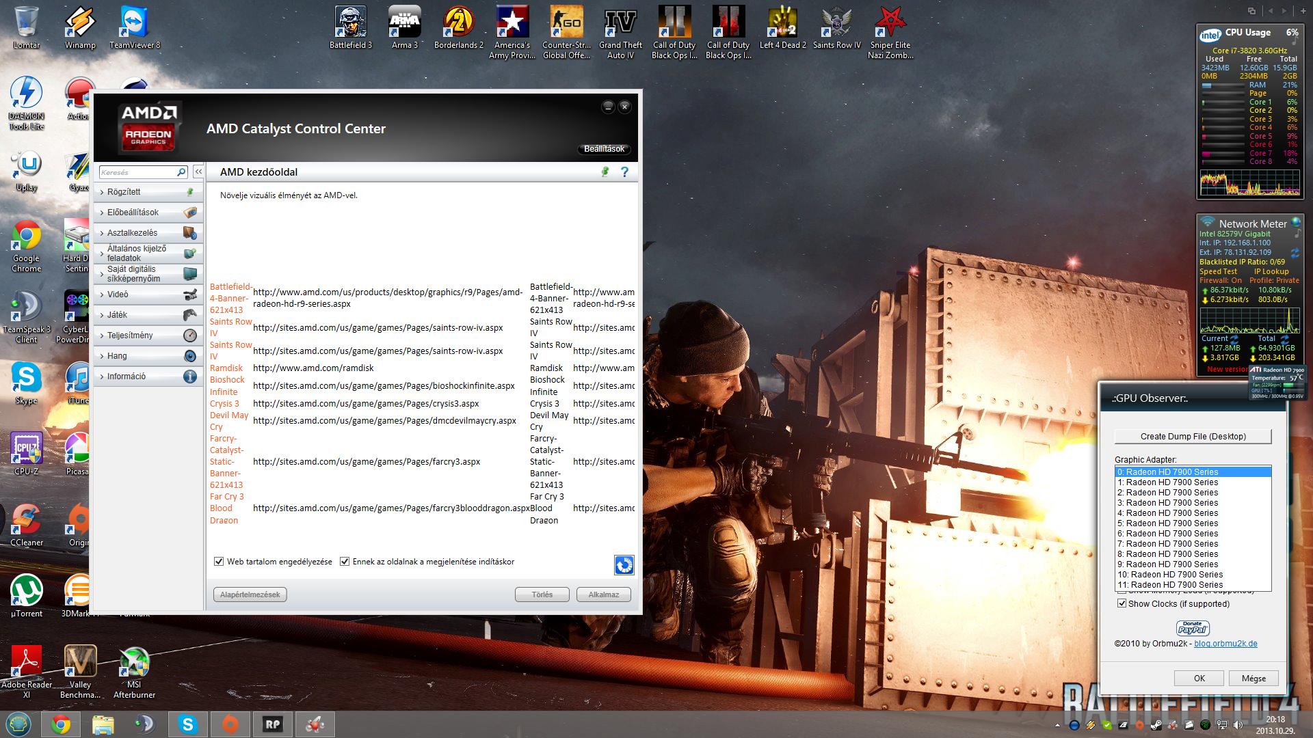This screenshot has height=738, width=1313.
Task: Click the Alapértelmezések button
Action: (250, 594)
